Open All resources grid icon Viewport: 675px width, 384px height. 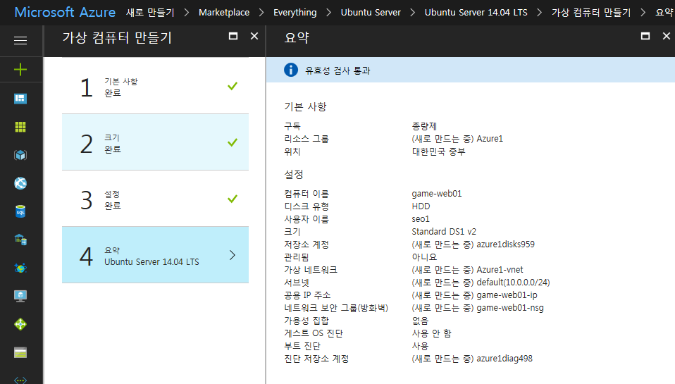[x=20, y=127]
